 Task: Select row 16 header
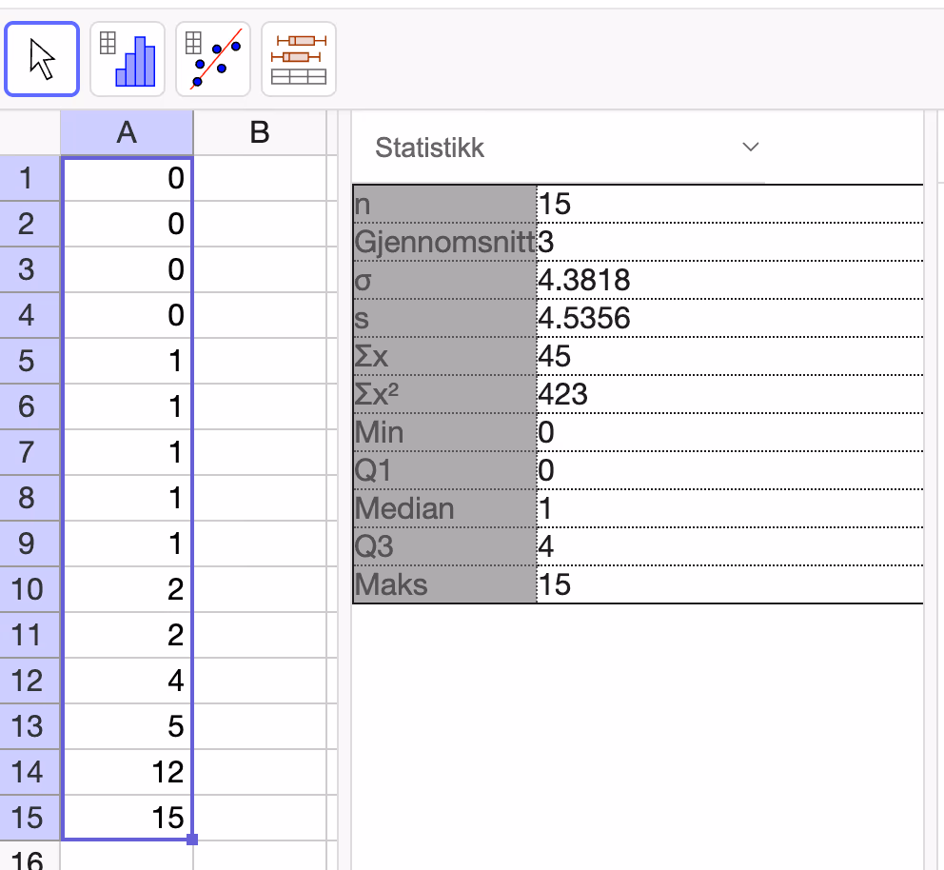coord(29,856)
